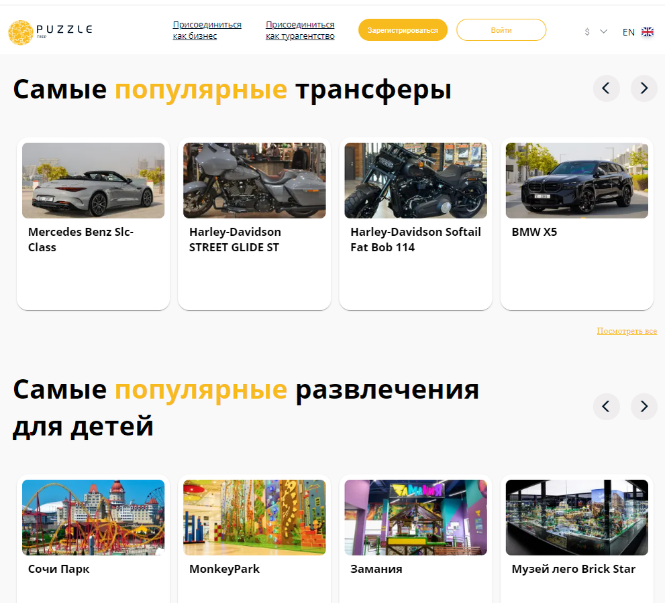Click 'Harley-Davidson Softail Fat Bob 114' title

pyautogui.click(x=415, y=240)
